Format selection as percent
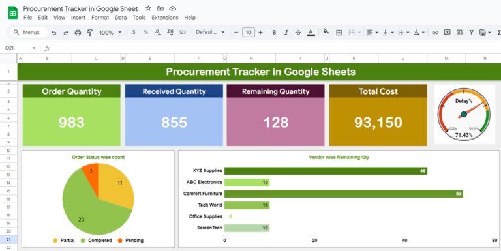This screenshot has width=501, height=251. (x=145, y=32)
